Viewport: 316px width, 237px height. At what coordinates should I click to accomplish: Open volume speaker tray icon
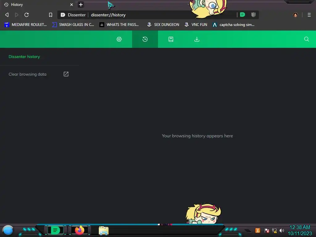pos(281,230)
